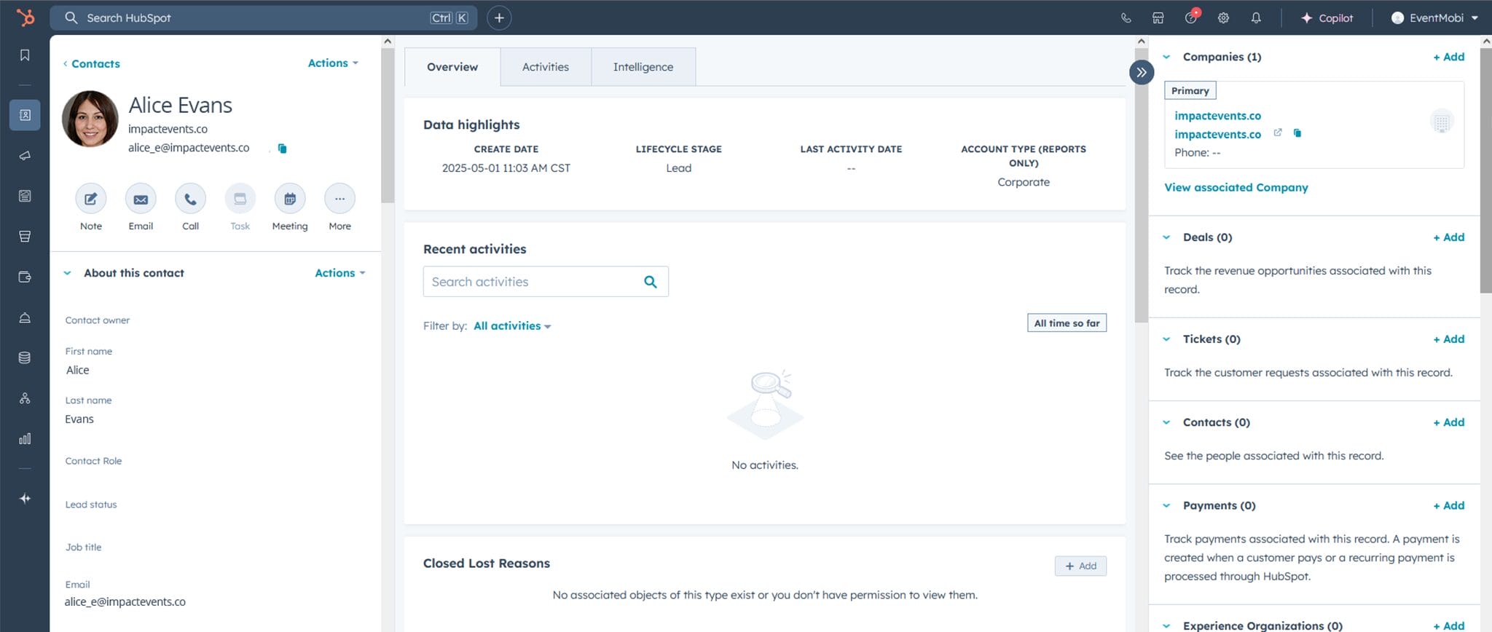Go back to Contacts list

91,64
